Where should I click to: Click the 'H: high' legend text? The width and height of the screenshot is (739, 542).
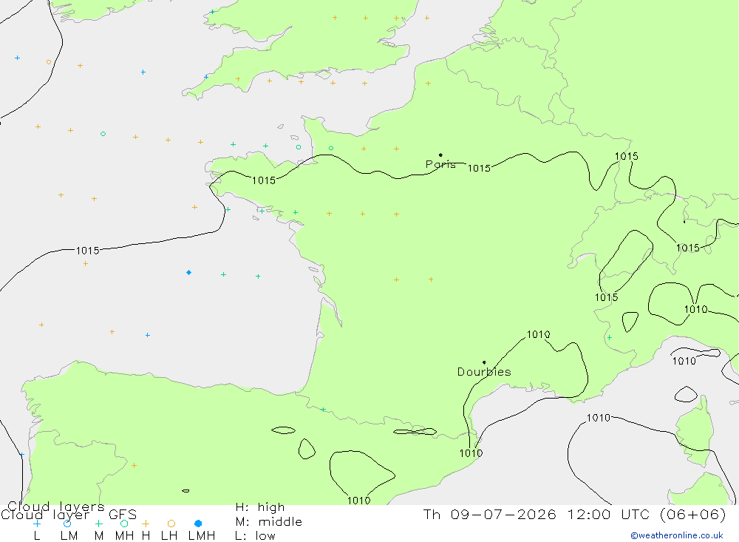[260, 507]
